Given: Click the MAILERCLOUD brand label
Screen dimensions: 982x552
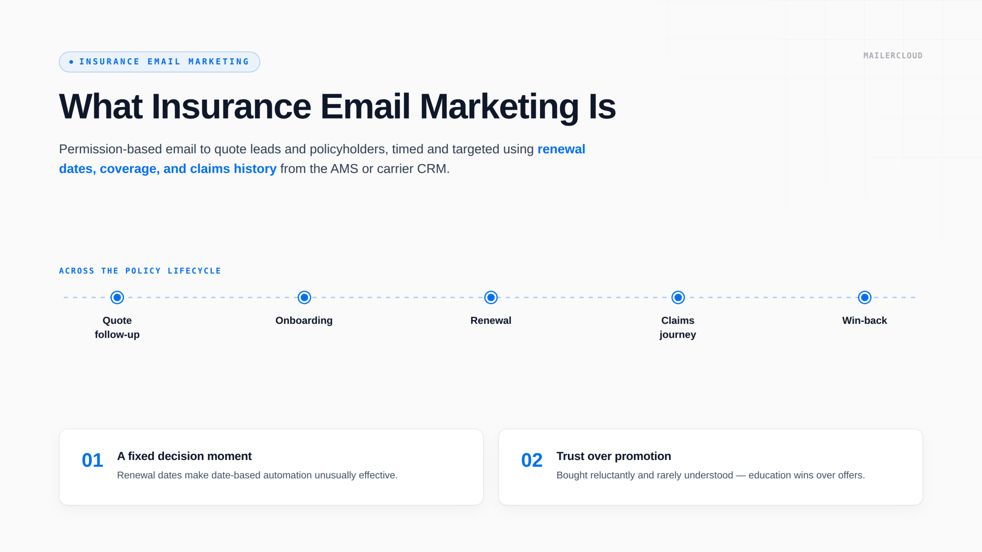Looking at the screenshot, I should tap(893, 56).
